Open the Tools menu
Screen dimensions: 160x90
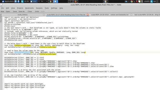pyautogui.click(x=47, y=8)
